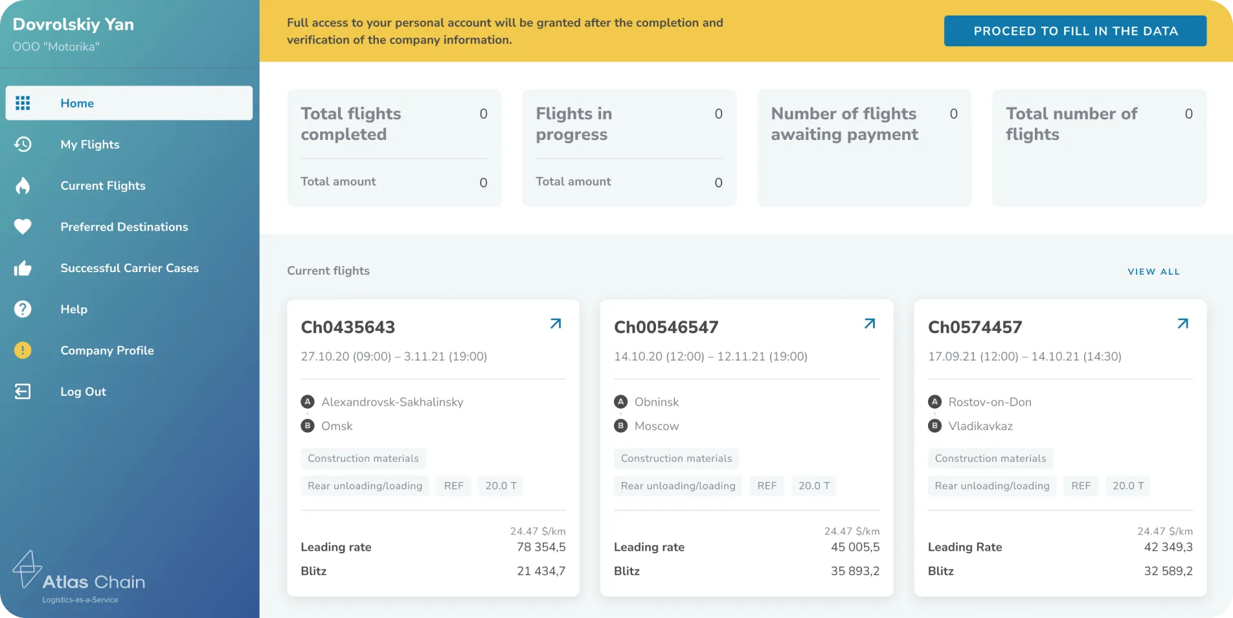Open the Preferred Destinations menu item
Image resolution: width=1233 pixels, height=618 pixels.
(124, 227)
